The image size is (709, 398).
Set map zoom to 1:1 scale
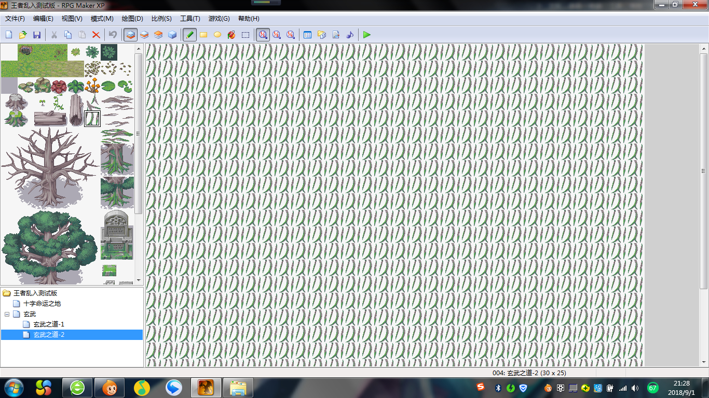(x=263, y=35)
